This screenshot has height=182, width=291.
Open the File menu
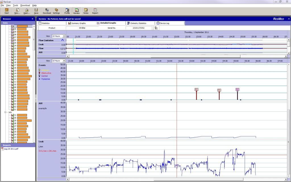pos(2,5)
